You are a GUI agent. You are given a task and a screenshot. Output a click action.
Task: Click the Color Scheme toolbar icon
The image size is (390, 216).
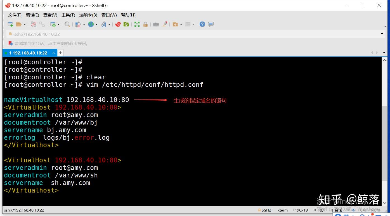coord(78,24)
